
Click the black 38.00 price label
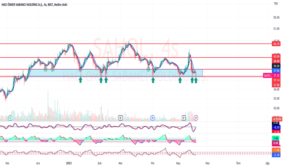click(276, 66)
